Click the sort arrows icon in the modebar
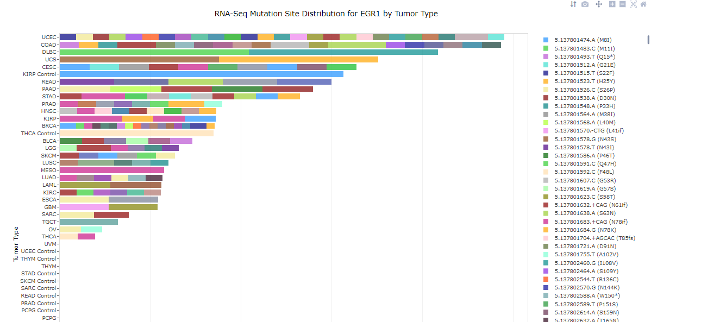Viewport: 701px width, 322px height. coord(573,4)
